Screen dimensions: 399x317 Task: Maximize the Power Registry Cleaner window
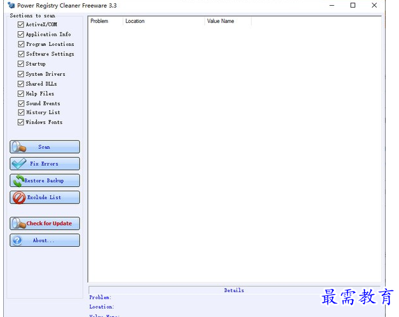tap(353, 5)
